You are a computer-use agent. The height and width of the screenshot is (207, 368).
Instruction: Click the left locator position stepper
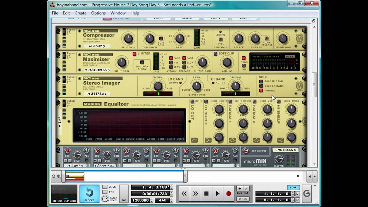(x=292, y=194)
